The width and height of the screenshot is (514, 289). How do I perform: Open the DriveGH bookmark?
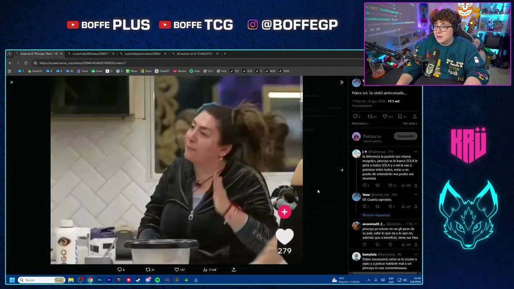point(35,71)
